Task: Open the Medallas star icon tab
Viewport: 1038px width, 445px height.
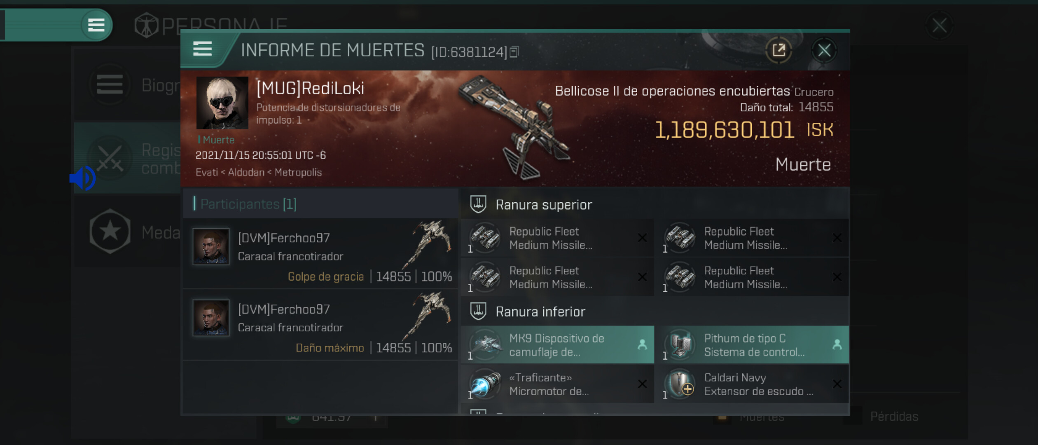Action: tap(110, 231)
